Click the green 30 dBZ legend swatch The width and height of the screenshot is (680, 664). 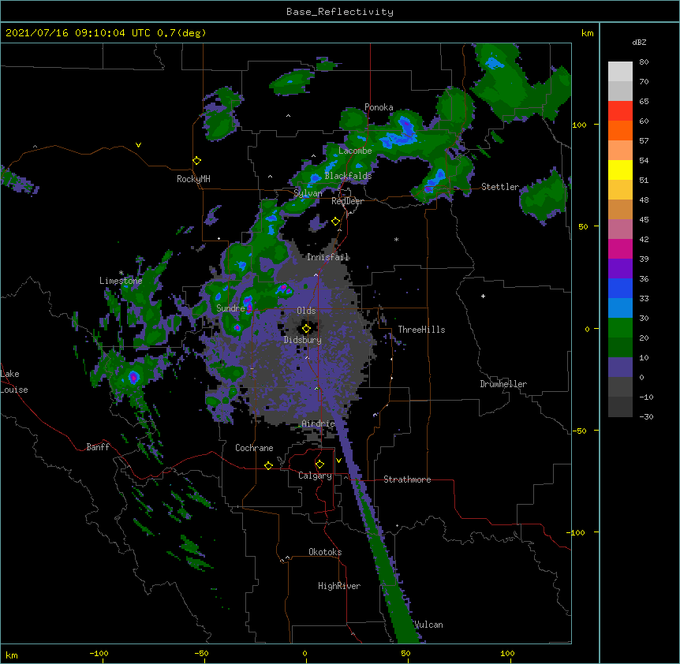coord(620,328)
